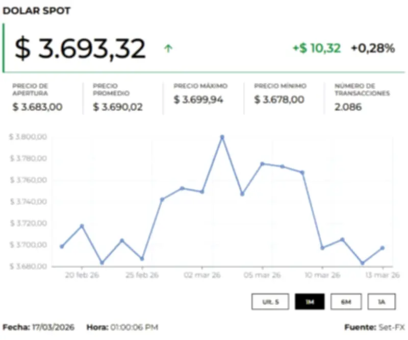Click the green upward trend arrow icon
Image resolution: width=408 pixels, height=340 pixels.
[169, 48]
